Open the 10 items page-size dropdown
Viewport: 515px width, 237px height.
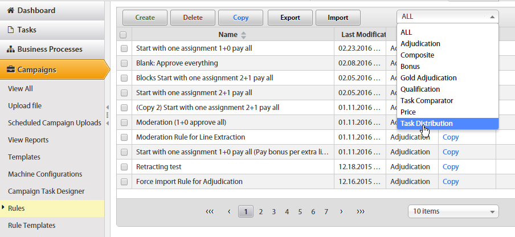pyautogui.click(x=453, y=211)
